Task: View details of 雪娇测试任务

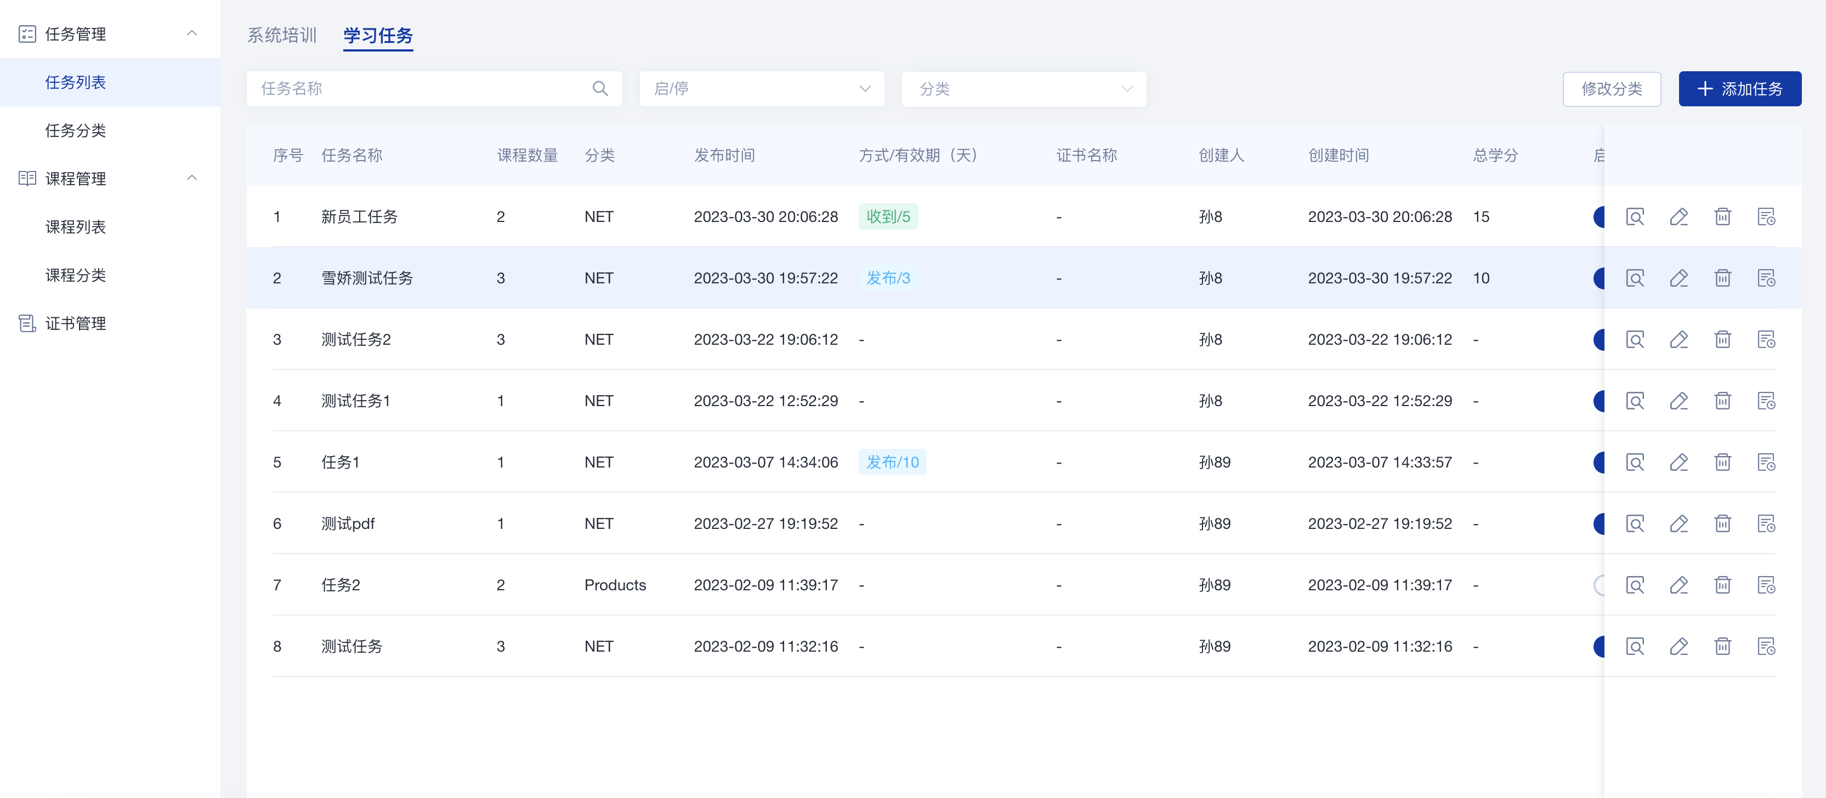Action: 1635,278
